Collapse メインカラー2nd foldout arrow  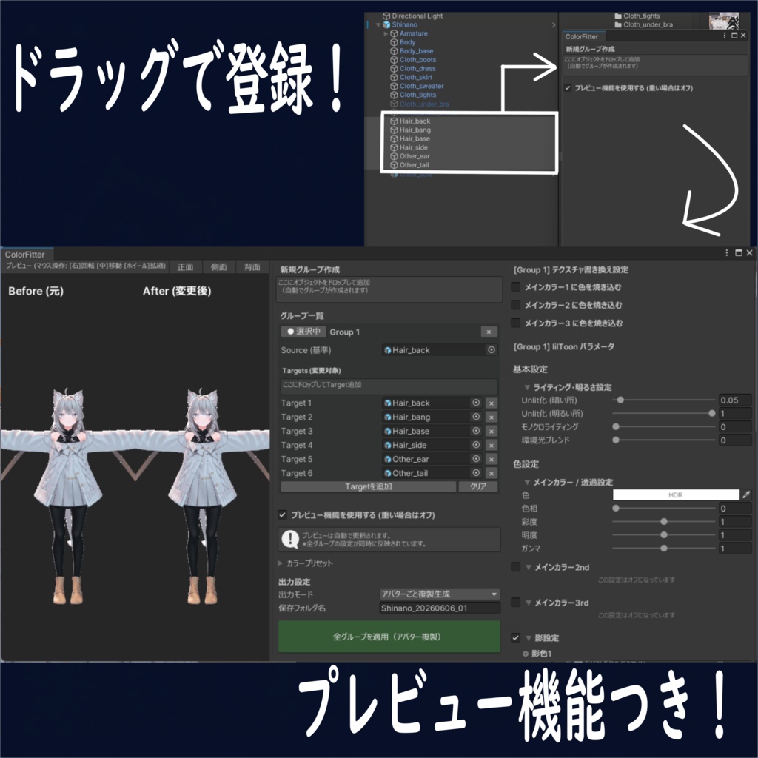point(529,567)
